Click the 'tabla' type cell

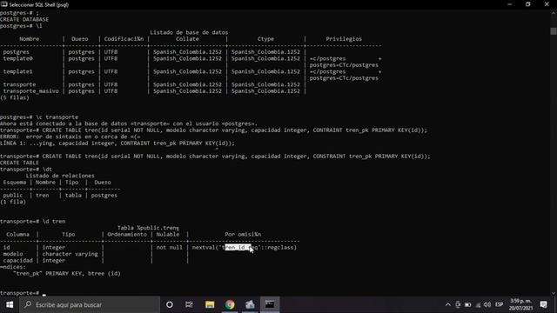[x=73, y=195]
